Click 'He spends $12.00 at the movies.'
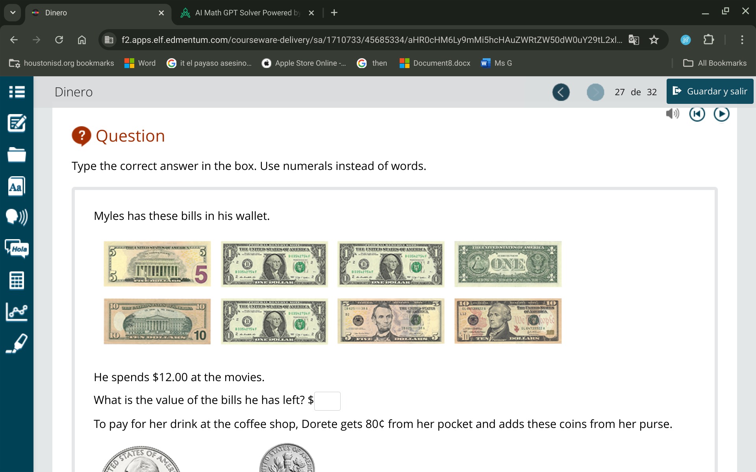This screenshot has height=472, width=756. click(179, 377)
